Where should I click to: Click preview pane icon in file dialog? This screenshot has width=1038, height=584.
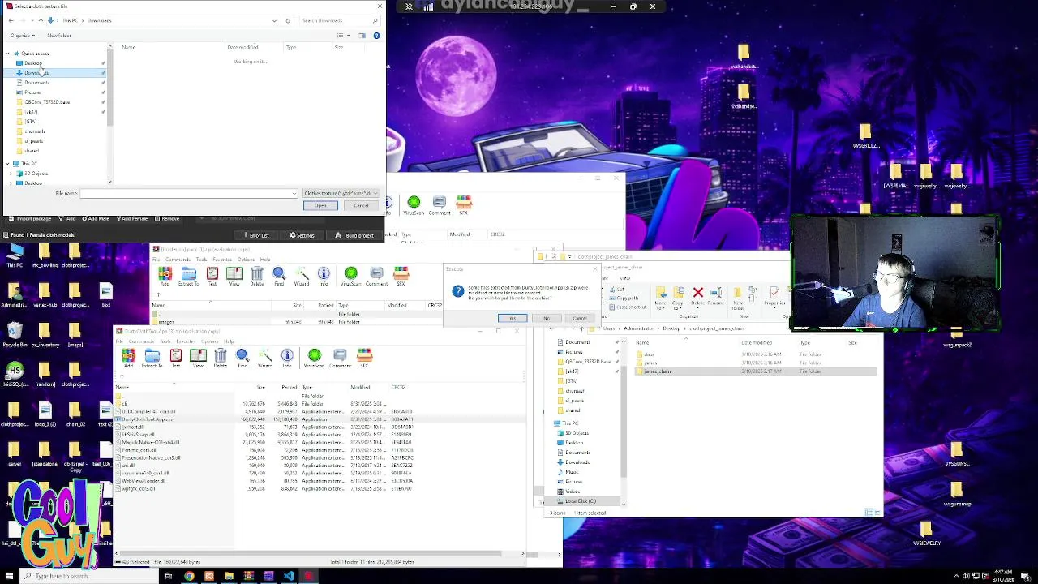click(362, 36)
